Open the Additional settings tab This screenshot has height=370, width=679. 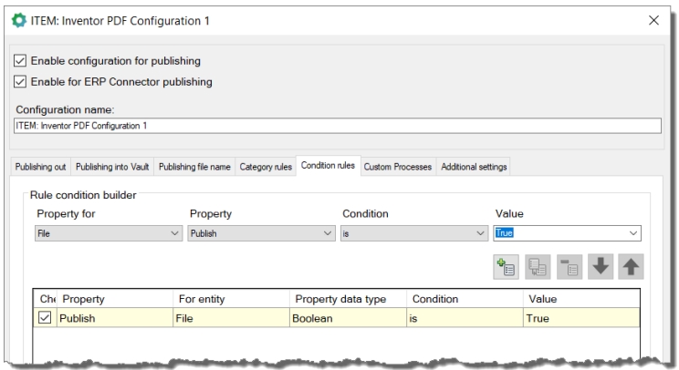(x=475, y=167)
